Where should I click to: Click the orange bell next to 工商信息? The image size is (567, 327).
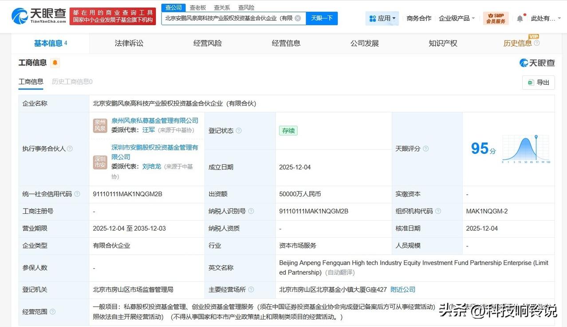click(55, 63)
